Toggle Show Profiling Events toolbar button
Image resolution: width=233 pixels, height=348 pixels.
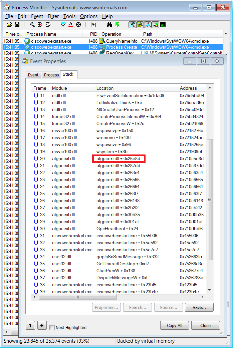[163, 25]
